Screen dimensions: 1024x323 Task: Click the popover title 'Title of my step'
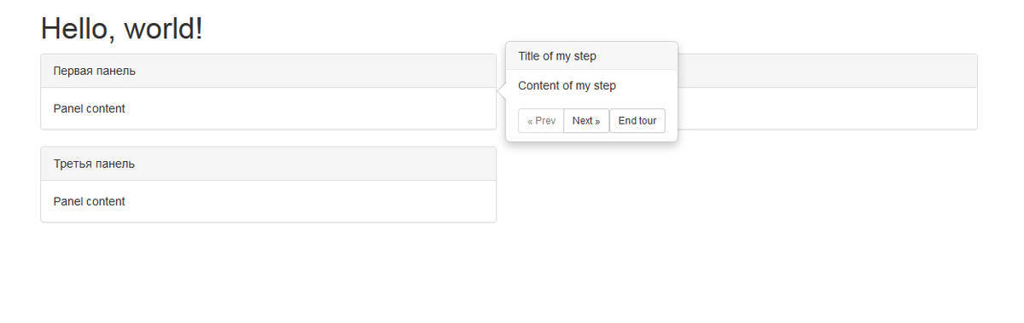[557, 56]
